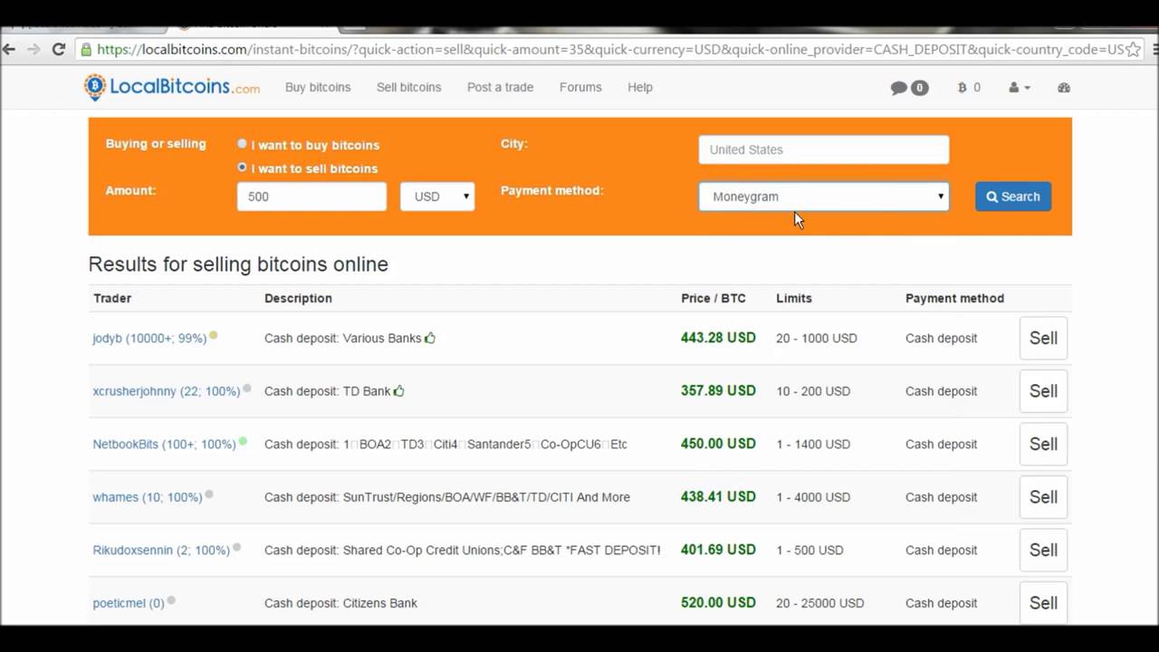Screen dimensions: 1159x652
Task: Open the dashboard gauge icon
Action: 1064,88
